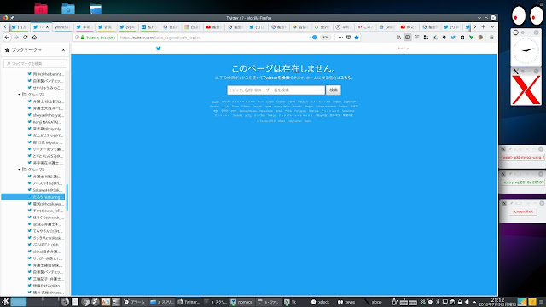The image size is (546, 307).
Task: Switch to the last YouTube tab
Action: (408, 26)
